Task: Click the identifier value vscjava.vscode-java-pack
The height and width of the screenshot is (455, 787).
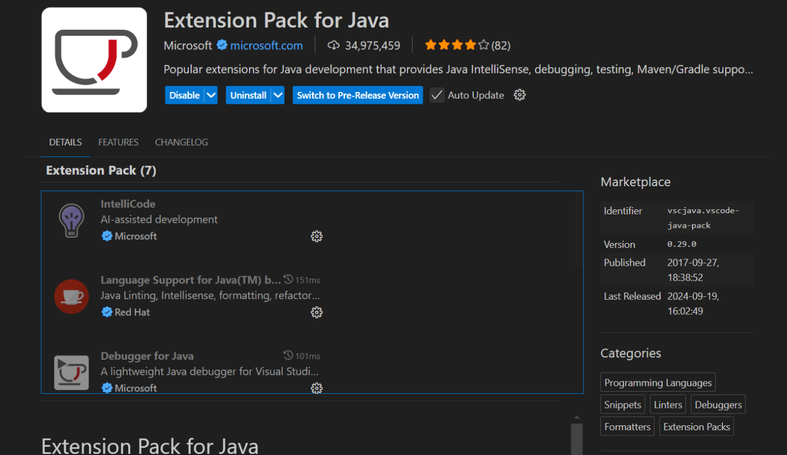Action: (x=703, y=218)
